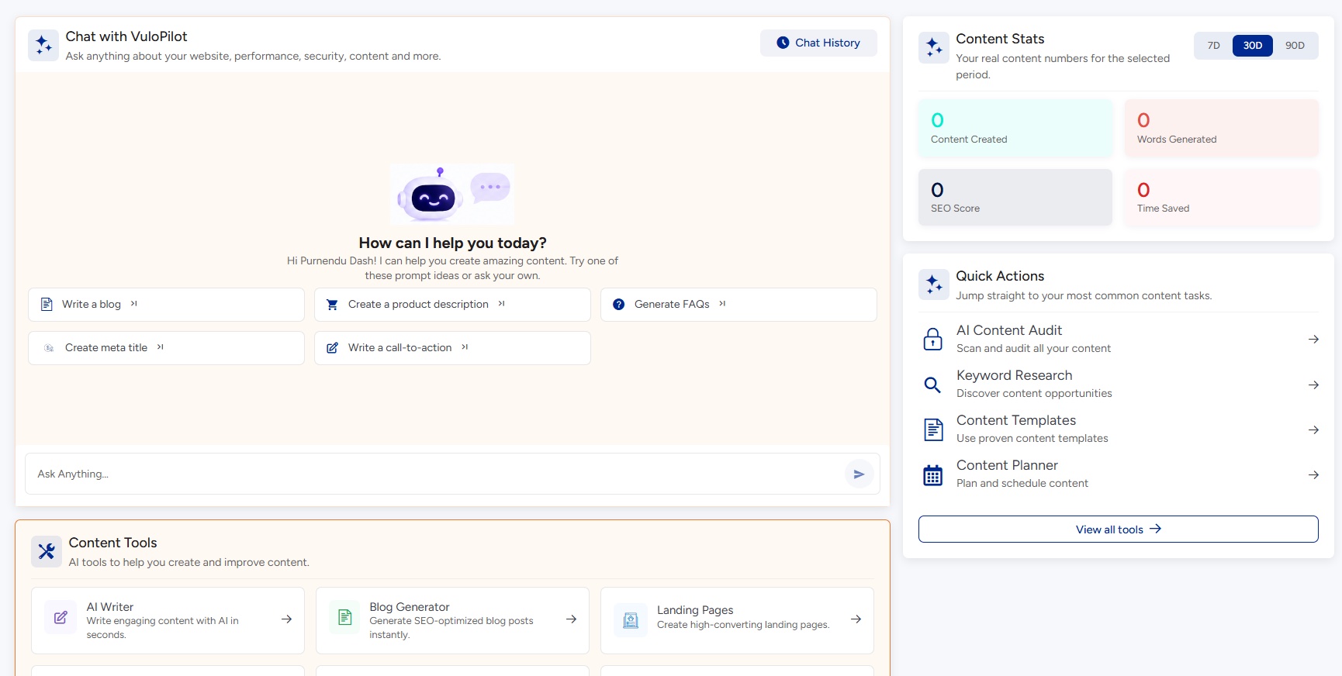Choose 'Write a call-to-action' prompt
Image resolution: width=1342 pixels, height=676 pixels.
tap(452, 348)
